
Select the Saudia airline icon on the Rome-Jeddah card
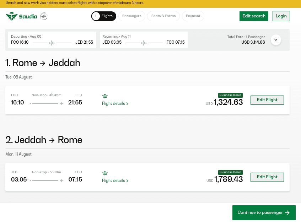pos(105,96)
